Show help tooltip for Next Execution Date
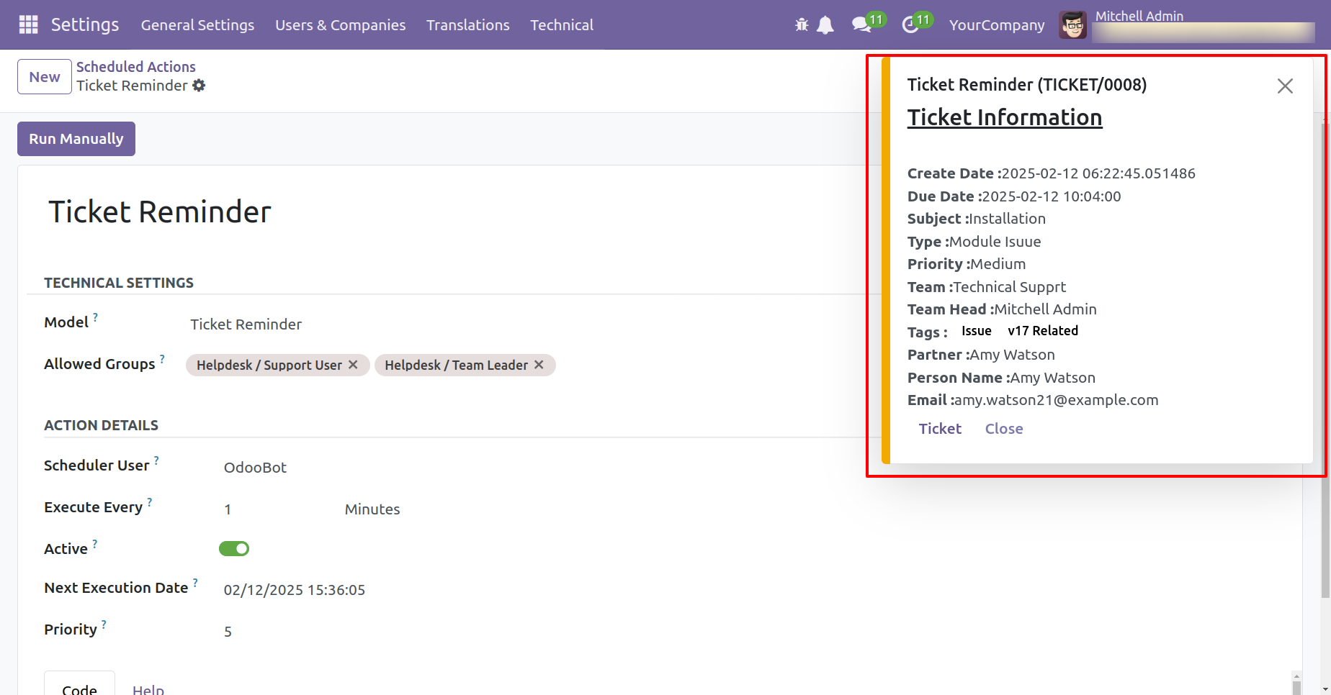The width and height of the screenshot is (1331, 695). pos(195,582)
